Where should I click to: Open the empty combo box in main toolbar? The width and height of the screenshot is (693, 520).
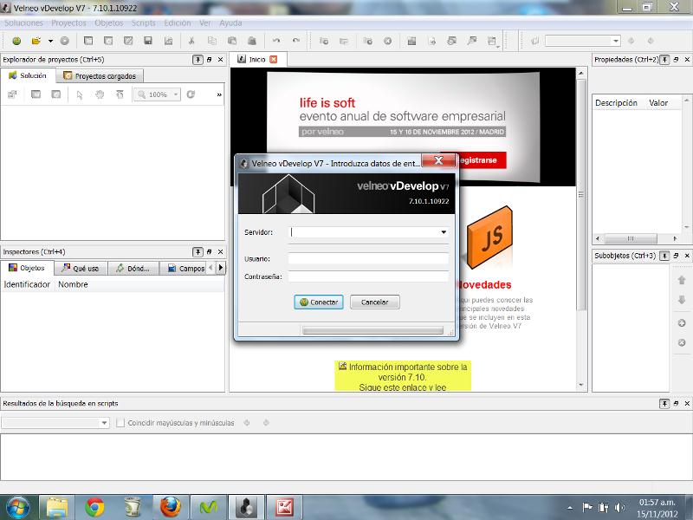point(583,41)
